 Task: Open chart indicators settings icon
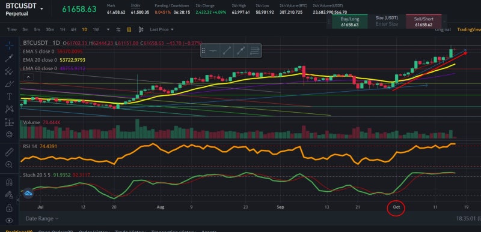tap(118, 29)
